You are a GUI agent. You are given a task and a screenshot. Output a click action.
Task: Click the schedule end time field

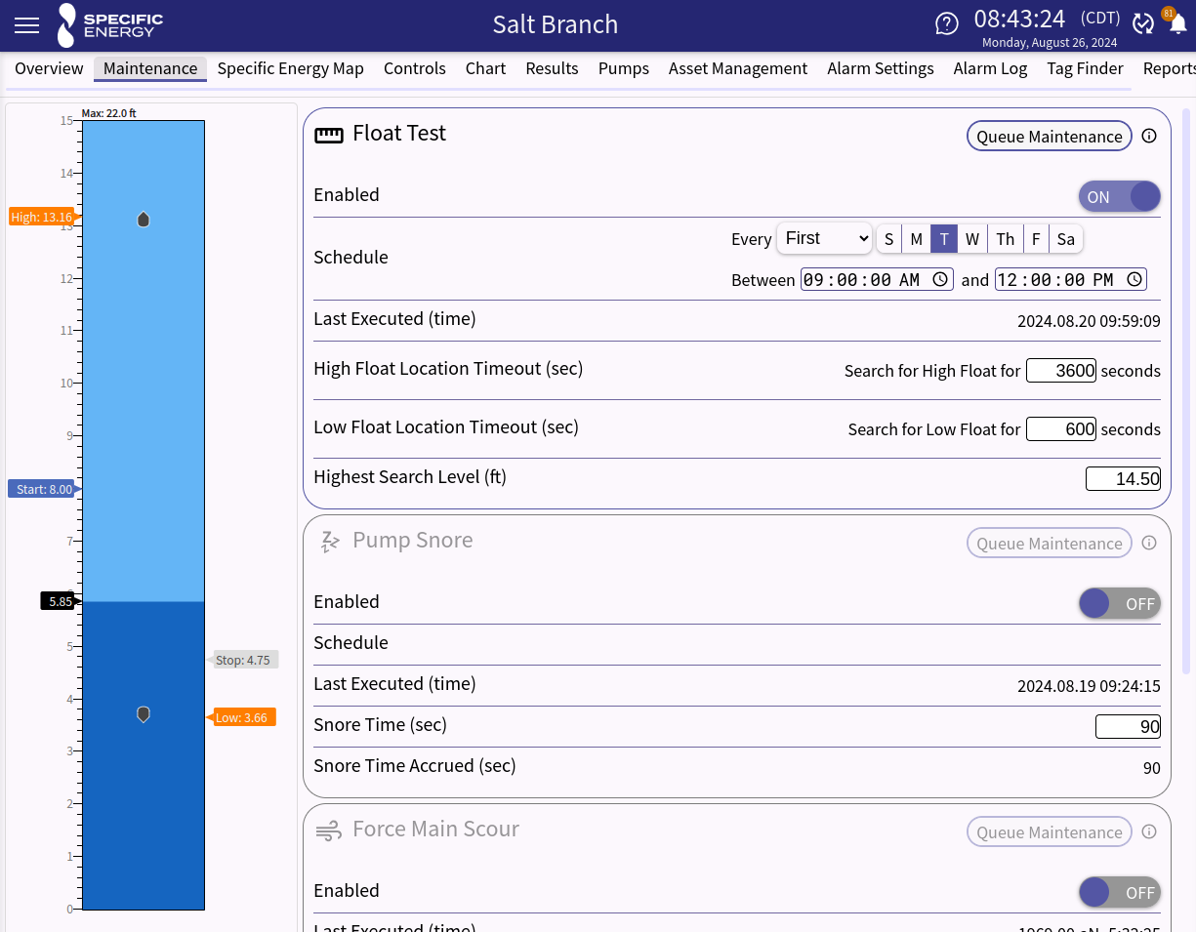[1071, 279]
